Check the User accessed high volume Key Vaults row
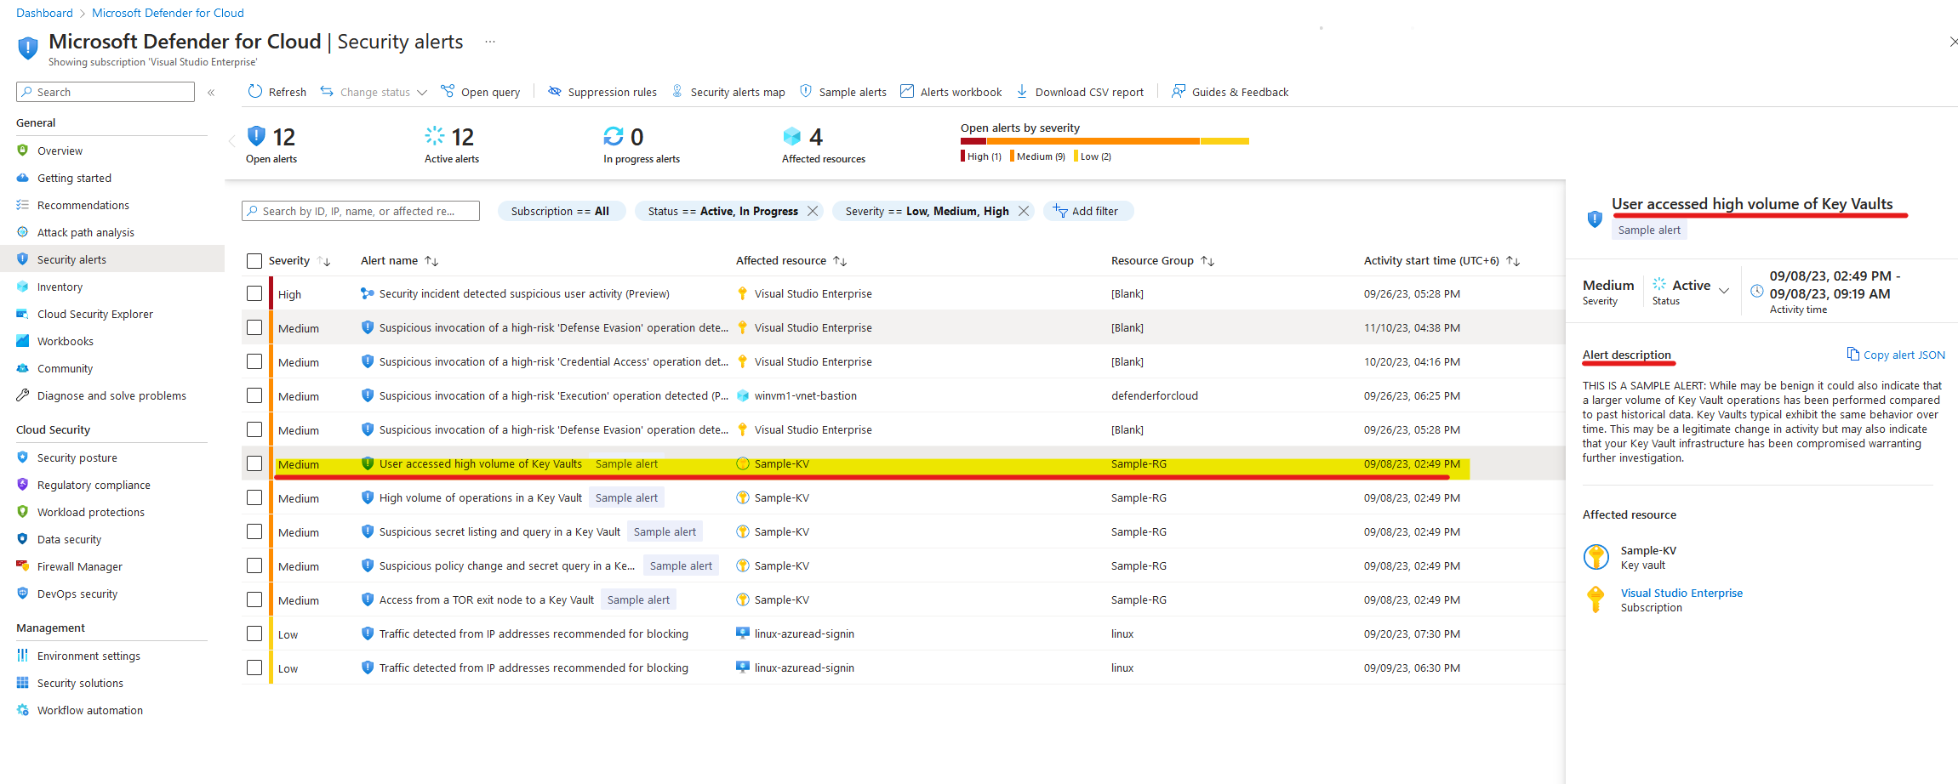 coord(254,463)
